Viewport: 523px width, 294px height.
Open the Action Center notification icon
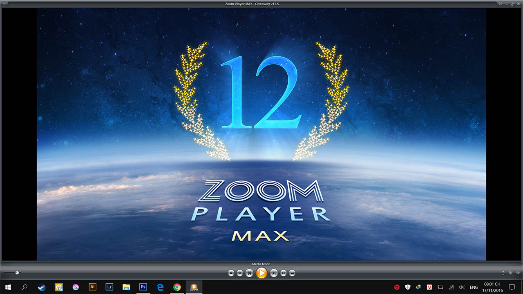512,287
